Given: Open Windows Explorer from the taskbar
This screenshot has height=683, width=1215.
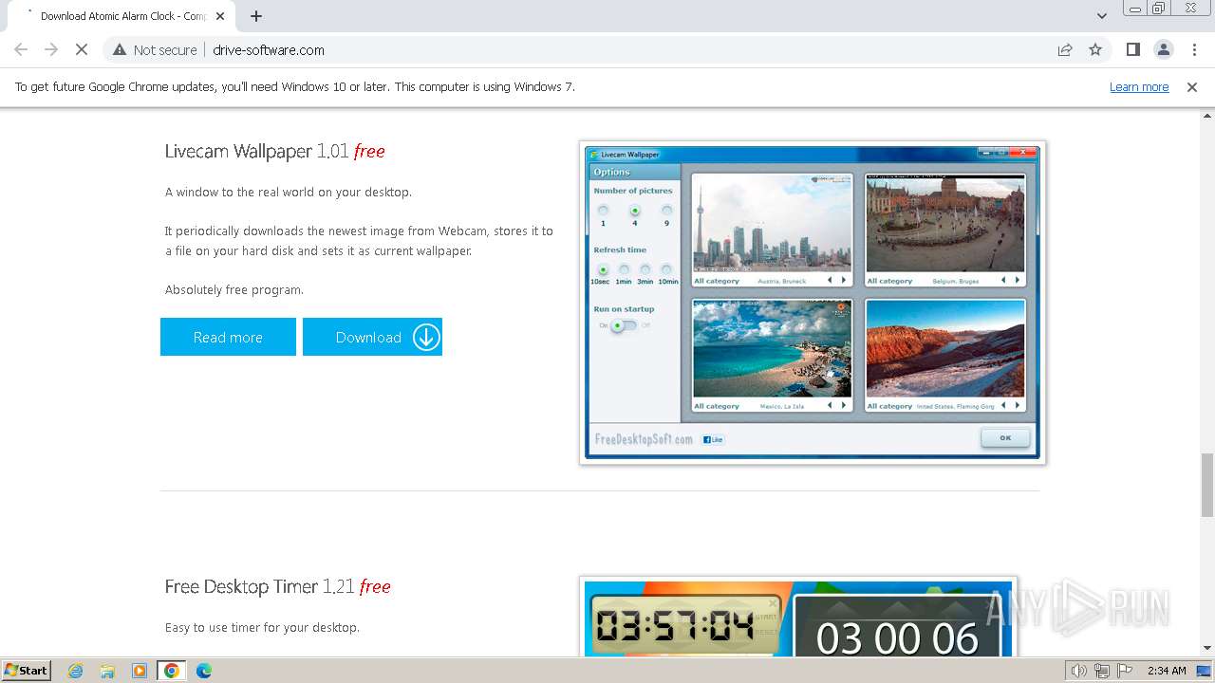Looking at the screenshot, I should [107, 671].
